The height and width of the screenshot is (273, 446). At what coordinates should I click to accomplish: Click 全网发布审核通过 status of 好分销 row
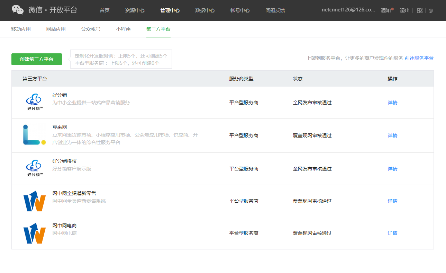(x=312, y=103)
